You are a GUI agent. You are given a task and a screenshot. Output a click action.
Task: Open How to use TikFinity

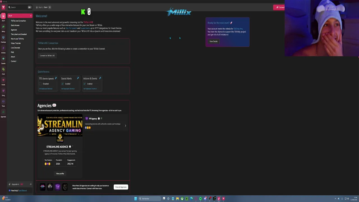coord(17,39)
